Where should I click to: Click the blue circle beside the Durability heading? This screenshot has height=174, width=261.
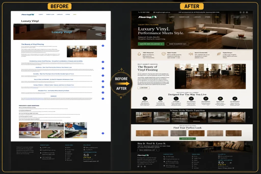pos(103,75)
